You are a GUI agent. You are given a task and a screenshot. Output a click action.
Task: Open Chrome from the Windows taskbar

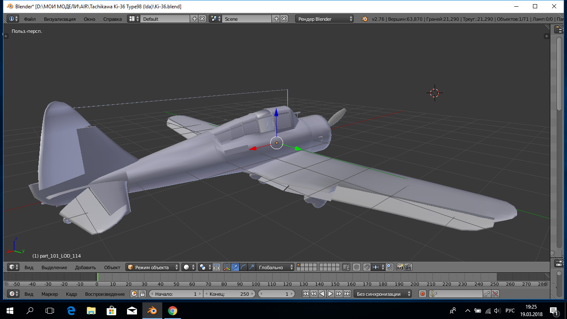tap(172, 310)
